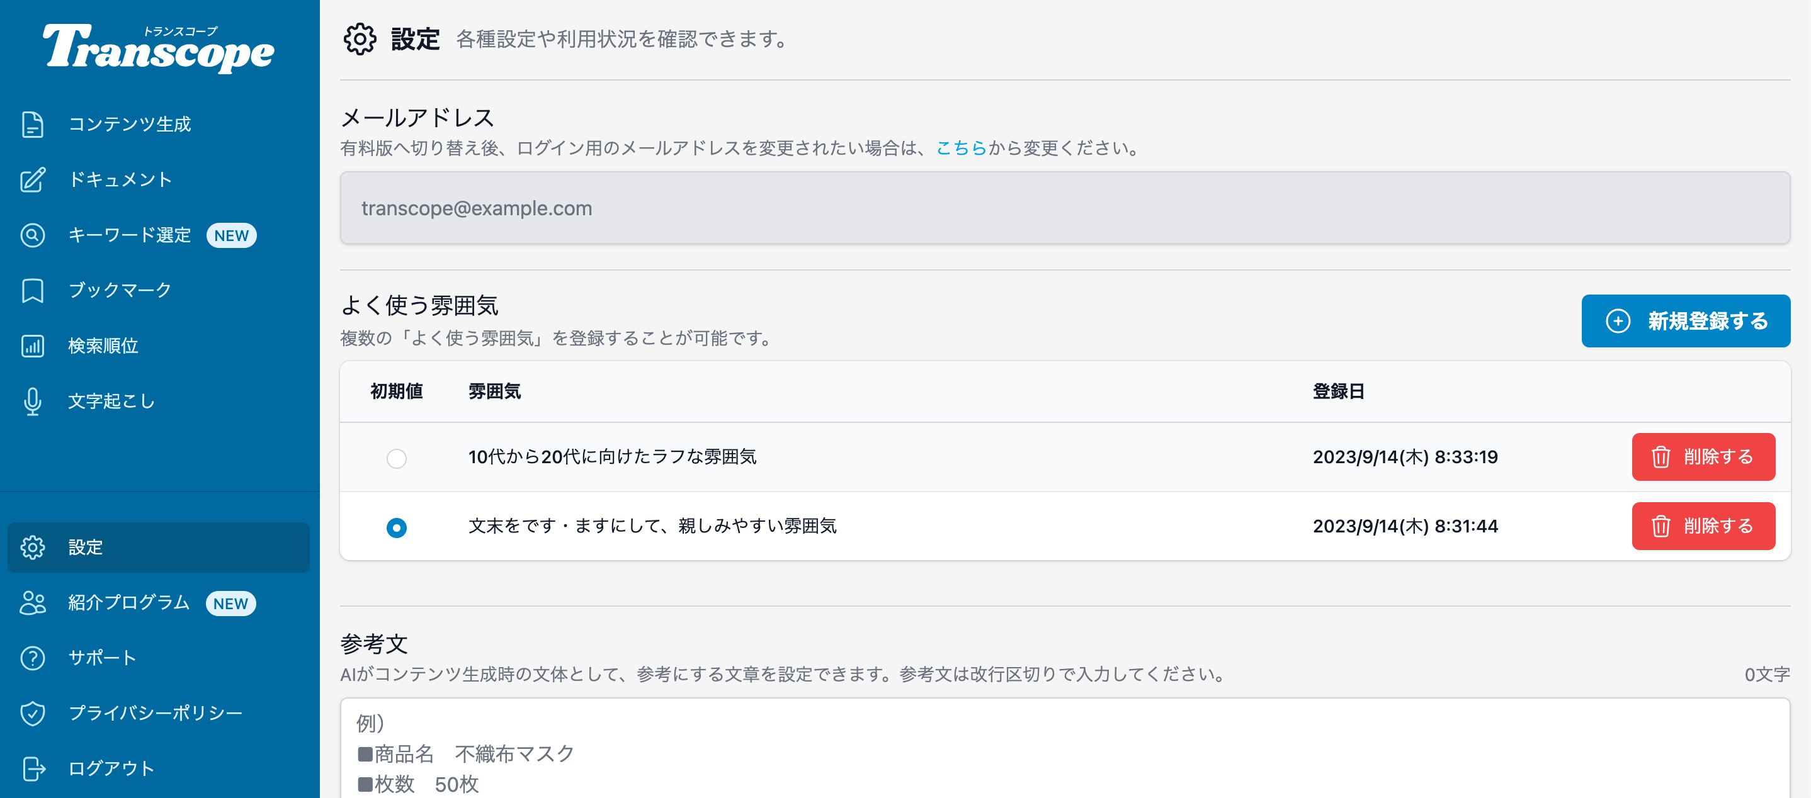Viewport: 1811px width, 798px height.
Task: Delete the 10代から20代 atmosphere entry
Action: (x=1703, y=458)
